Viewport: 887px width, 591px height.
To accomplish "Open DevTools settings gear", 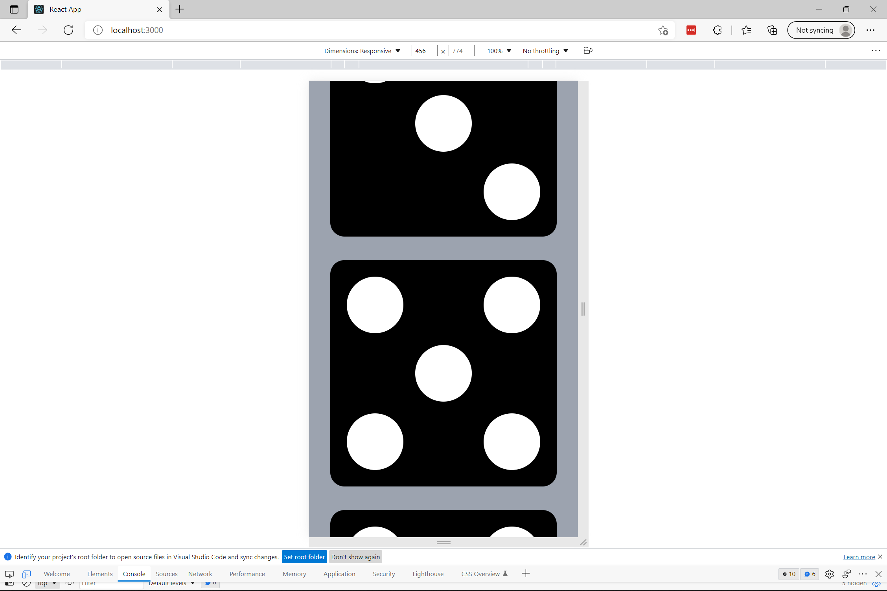I will [x=830, y=574].
